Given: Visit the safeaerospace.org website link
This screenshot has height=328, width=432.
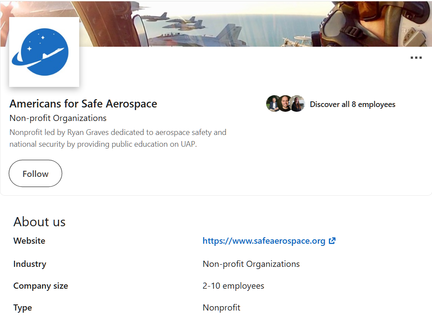Looking at the screenshot, I should pyautogui.click(x=263, y=241).
